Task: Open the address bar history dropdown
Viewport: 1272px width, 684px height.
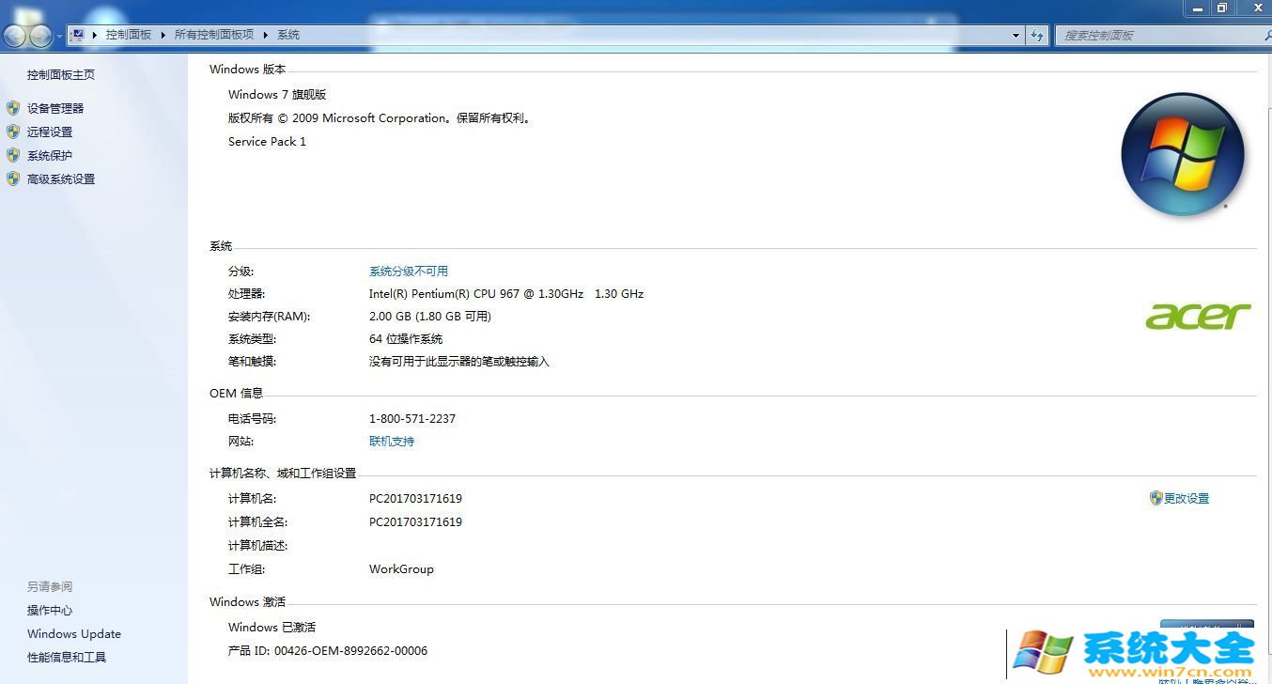Action: tap(1016, 35)
